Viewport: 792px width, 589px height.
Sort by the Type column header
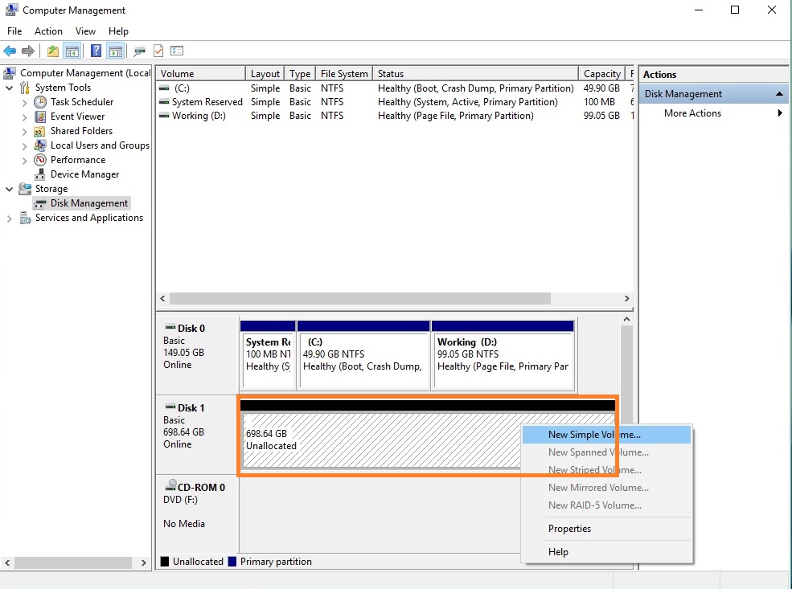pyautogui.click(x=300, y=74)
